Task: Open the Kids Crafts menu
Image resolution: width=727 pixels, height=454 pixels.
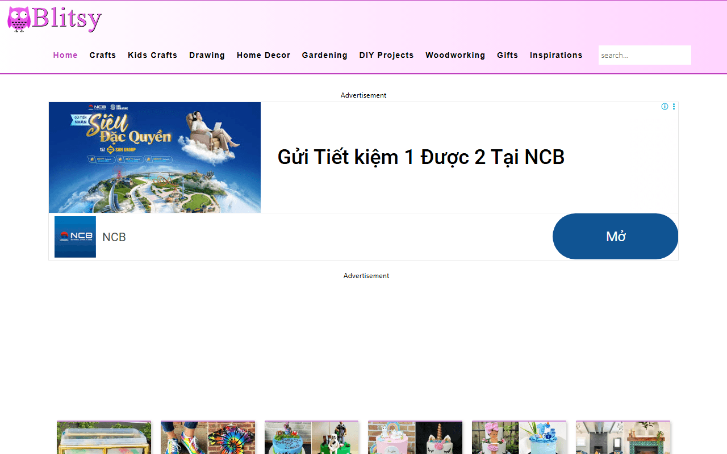Action: [x=153, y=55]
